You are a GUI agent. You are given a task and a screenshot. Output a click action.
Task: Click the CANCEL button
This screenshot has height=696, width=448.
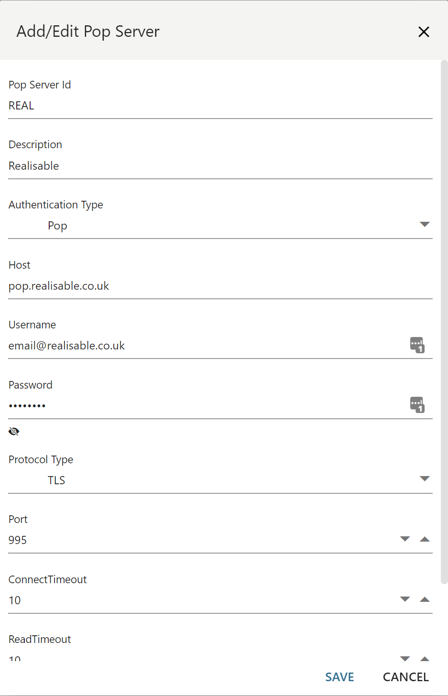point(405,677)
